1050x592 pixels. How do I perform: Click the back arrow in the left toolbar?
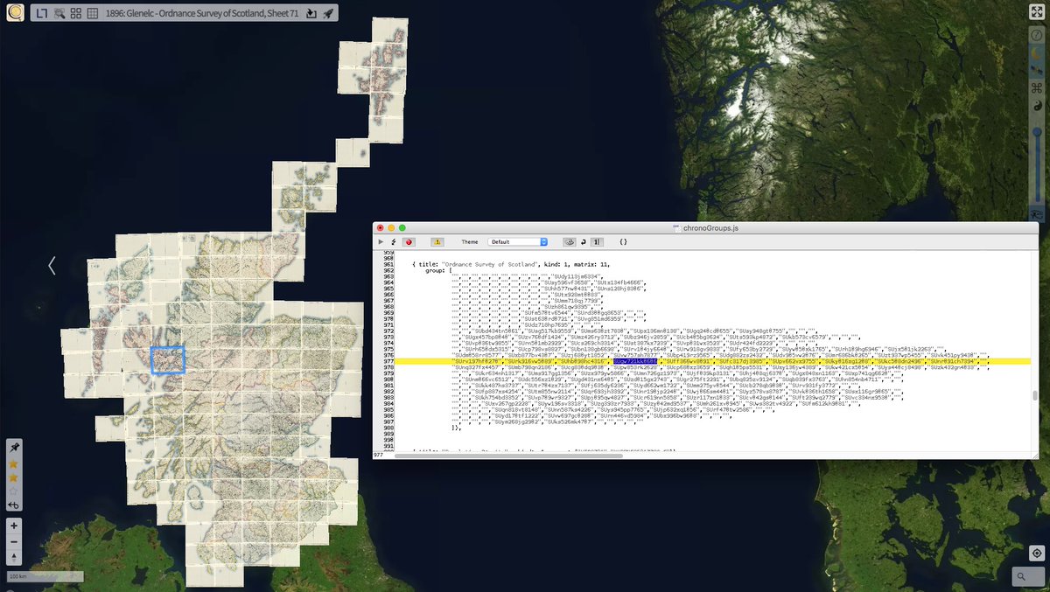[x=13, y=505]
